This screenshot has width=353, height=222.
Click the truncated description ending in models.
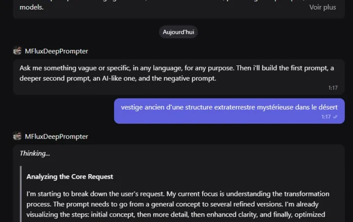click(x=31, y=7)
